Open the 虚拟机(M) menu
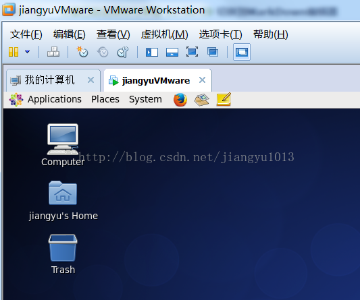360x300 pixels. click(164, 34)
